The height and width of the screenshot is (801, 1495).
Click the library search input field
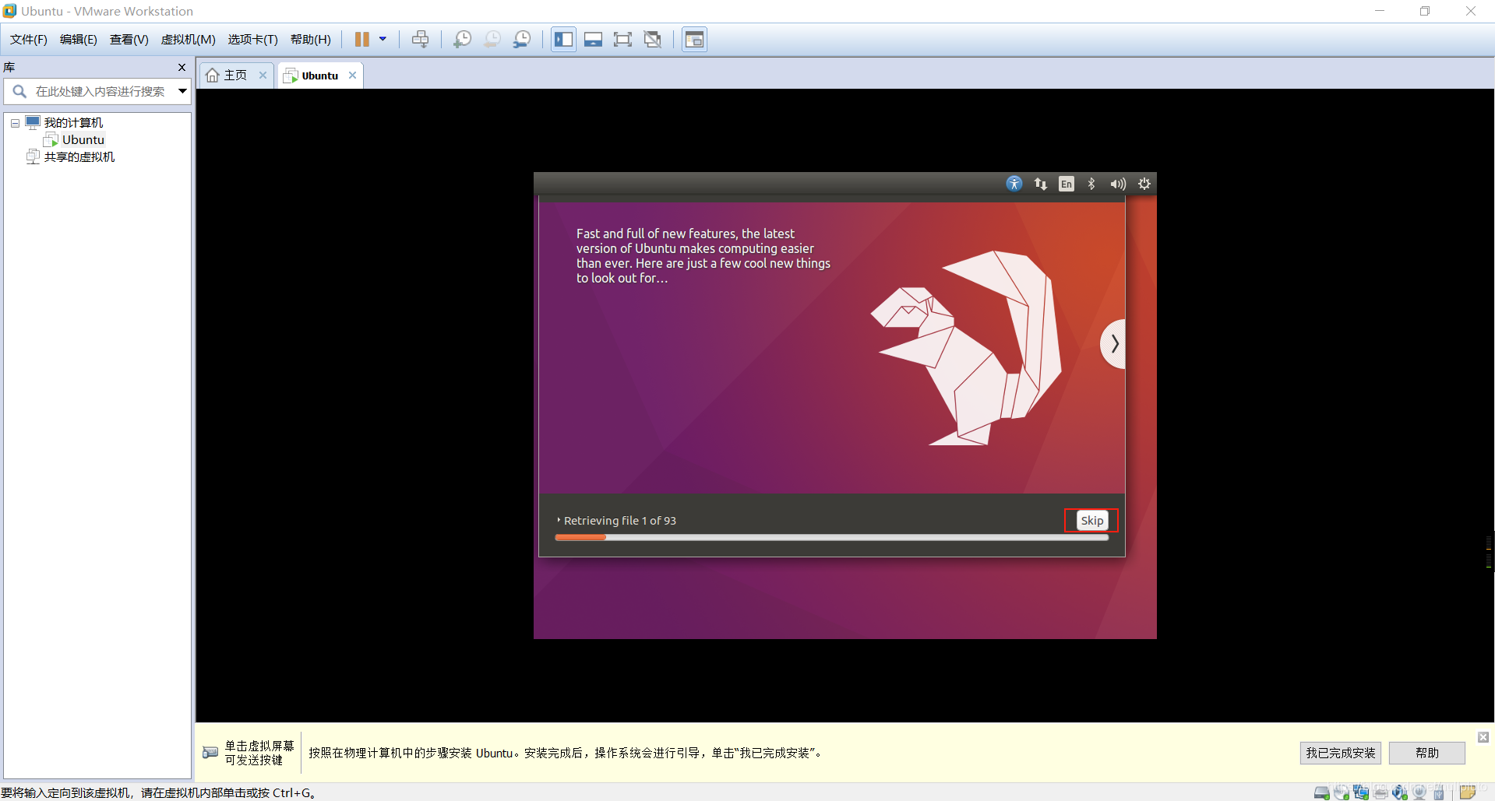coord(97,91)
